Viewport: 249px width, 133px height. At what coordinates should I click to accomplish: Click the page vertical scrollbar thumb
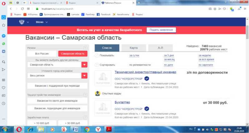pyautogui.click(x=247, y=32)
